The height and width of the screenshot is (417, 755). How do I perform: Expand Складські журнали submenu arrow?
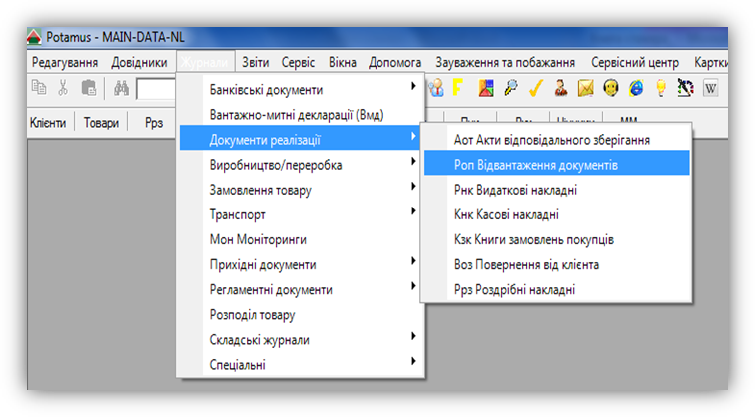[413, 336]
